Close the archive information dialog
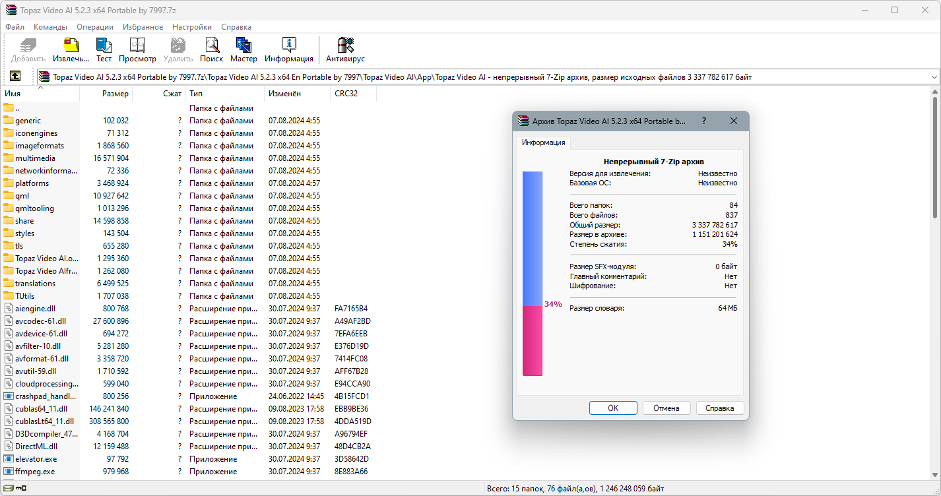This screenshot has height=496, width=941. [734, 121]
